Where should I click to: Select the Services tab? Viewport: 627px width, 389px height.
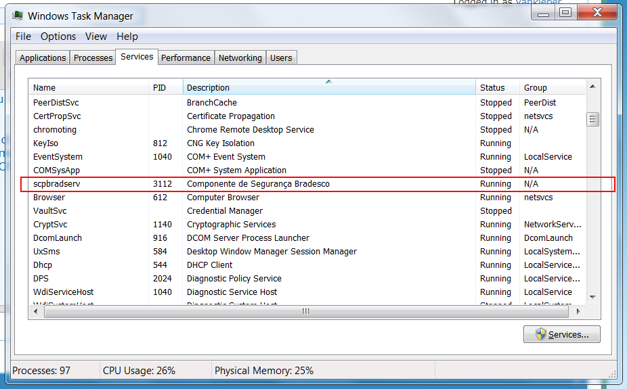(x=137, y=57)
